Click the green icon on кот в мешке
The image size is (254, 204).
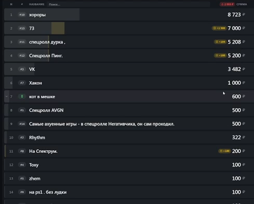(22, 96)
